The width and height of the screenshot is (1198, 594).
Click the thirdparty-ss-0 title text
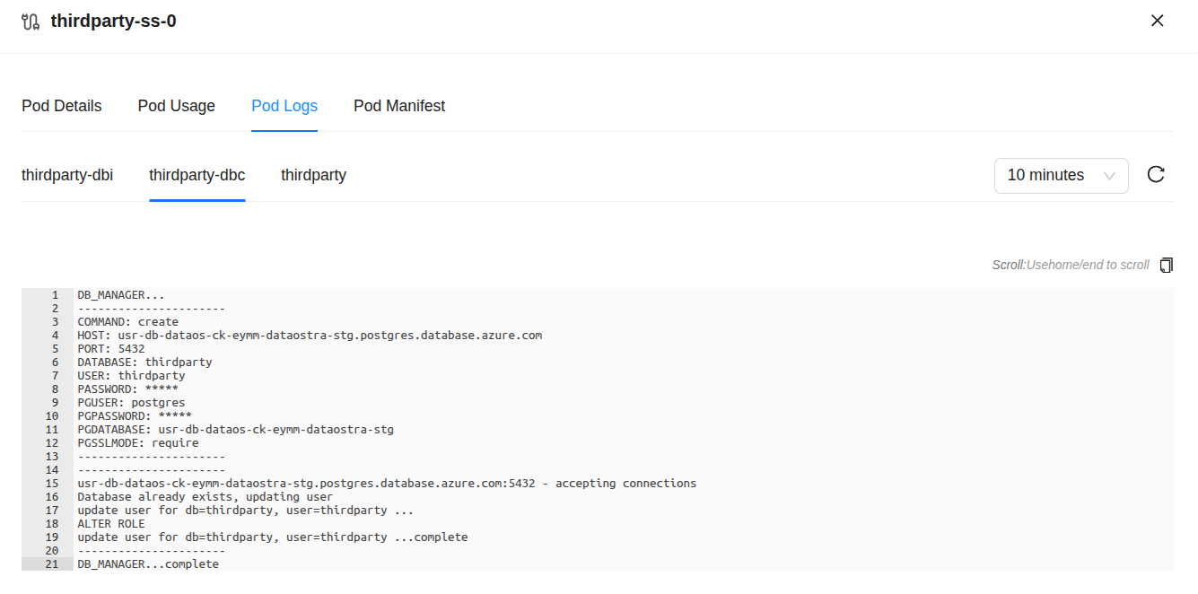[113, 22]
